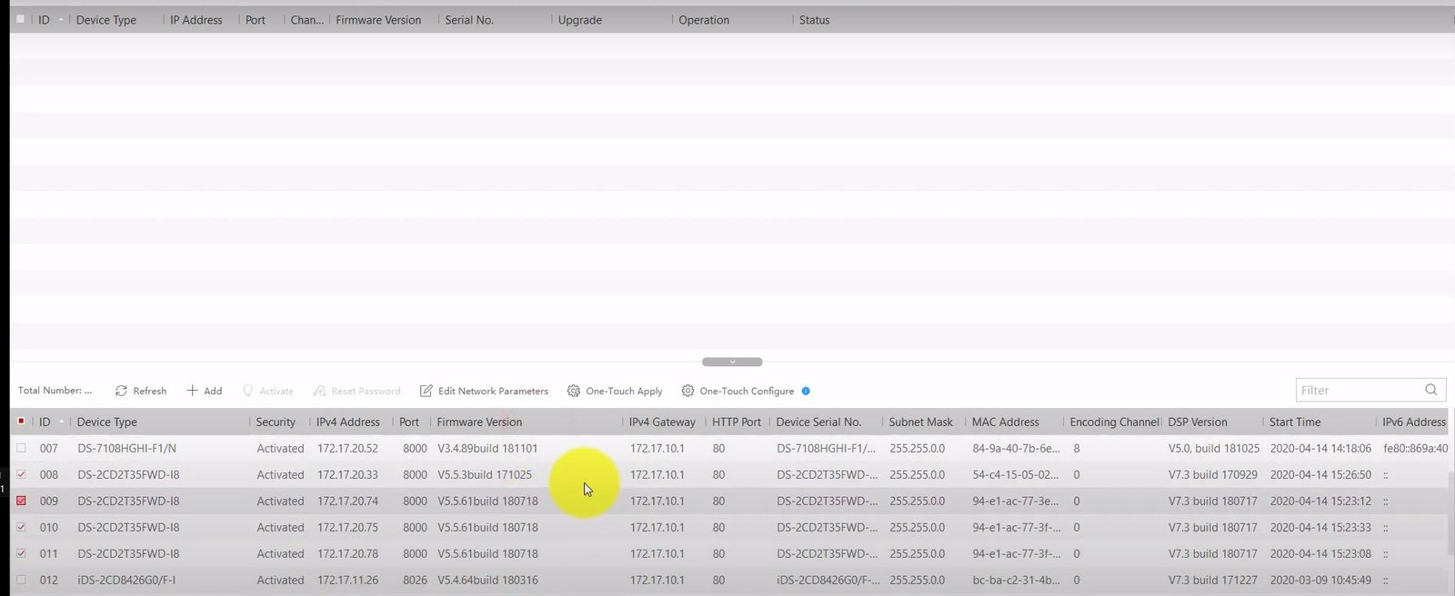Click inside the Filter text field
The height and width of the screenshot is (596, 1455).
pyautogui.click(x=1355, y=391)
